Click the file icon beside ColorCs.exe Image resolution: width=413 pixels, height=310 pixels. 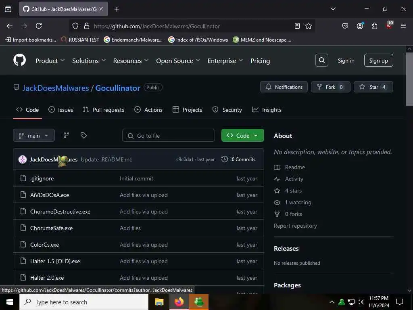click(23, 244)
